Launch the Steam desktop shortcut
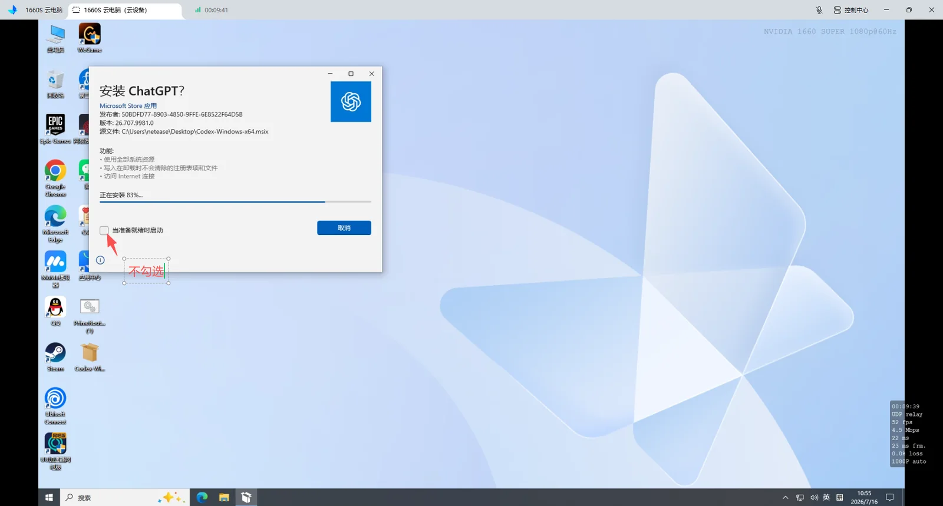 pos(55,357)
